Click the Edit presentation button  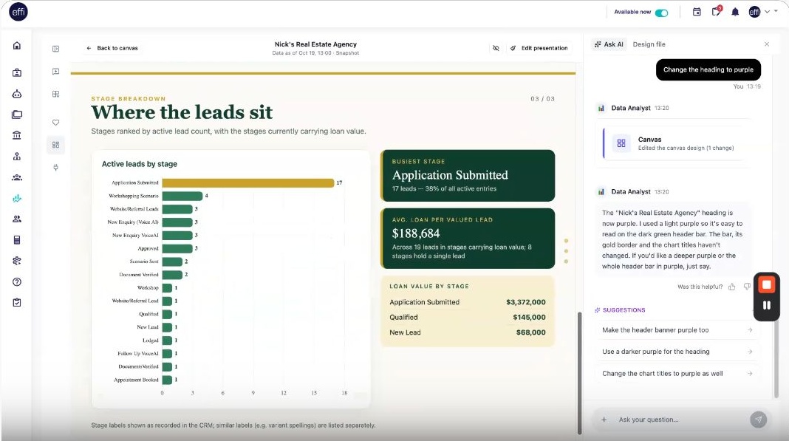pyautogui.click(x=539, y=48)
